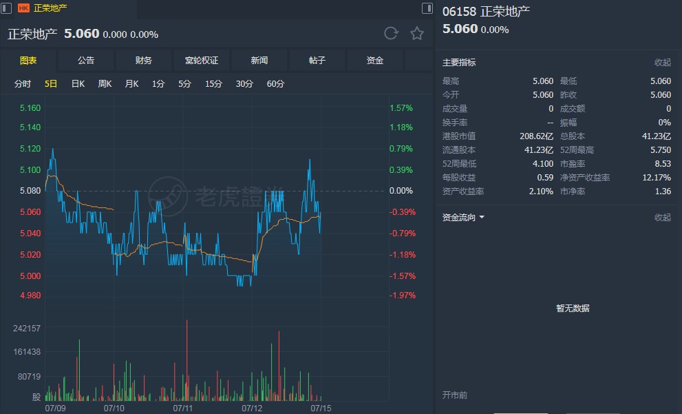
Task: Click the 5.160 price axis label
Action: [30, 108]
